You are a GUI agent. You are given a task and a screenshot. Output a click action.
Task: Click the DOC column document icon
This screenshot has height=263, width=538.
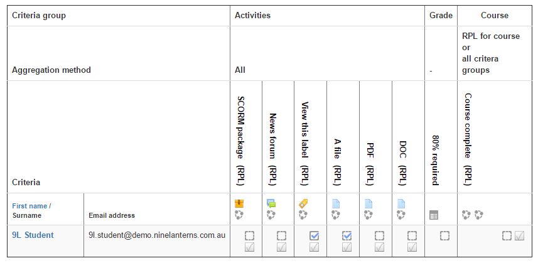(401, 203)
